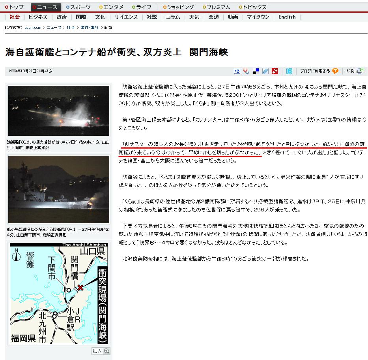Click the orange blog speech-bubble icon
The height and width of the screenshot is (360, 368).
[x=335, y=71]
